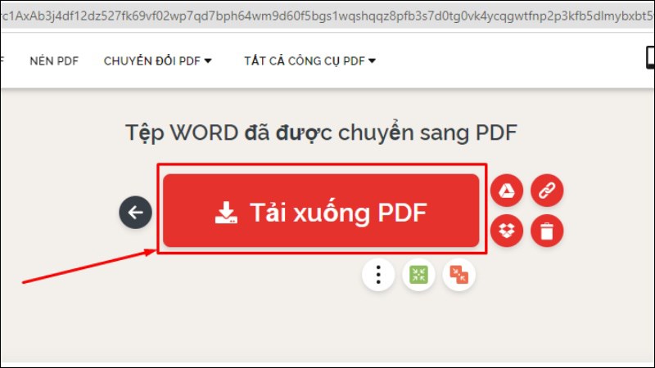Image resolution: width=655 pixels, height=368 pixels.
Task: Expand the CHUYỂN ĐỔI PDF dropdown
Action: click(x=158, y=61)
